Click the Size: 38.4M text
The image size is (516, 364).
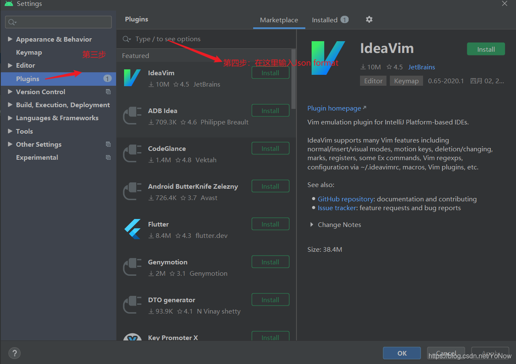coord(325,249)
